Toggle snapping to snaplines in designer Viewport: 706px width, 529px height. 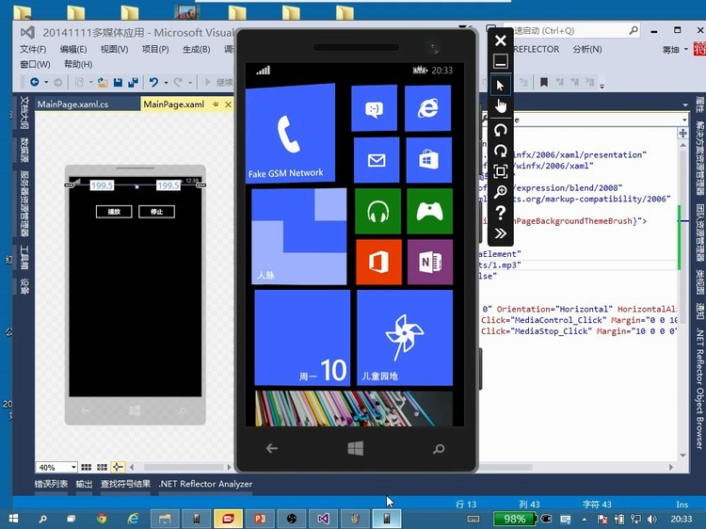[x=118, y=467]
